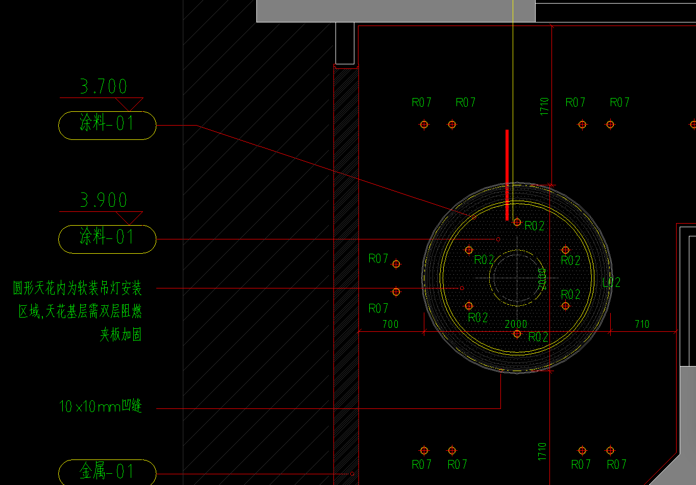The height and width of the screenshot is (485, 696).
Task: Select the horizontal 2000 dimension text
Action: pyautogui.click(x=516, y=324)
